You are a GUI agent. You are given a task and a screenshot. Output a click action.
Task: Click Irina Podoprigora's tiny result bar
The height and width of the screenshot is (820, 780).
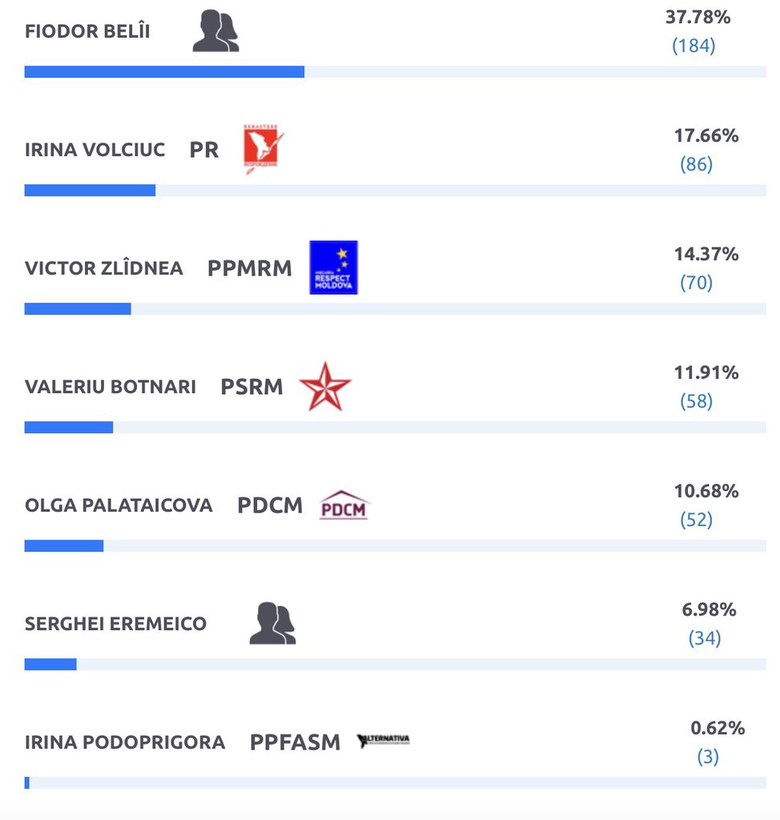pos(27,783)
